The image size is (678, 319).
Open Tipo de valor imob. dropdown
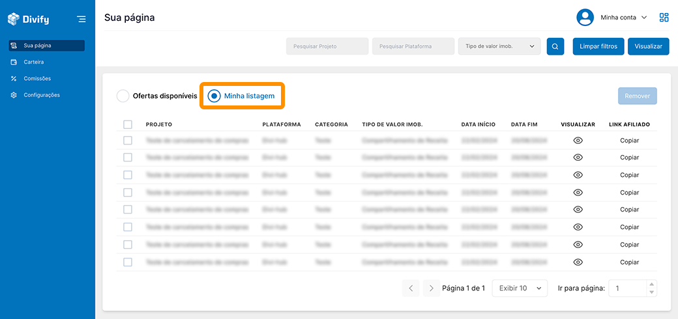[x=499, y=46]
